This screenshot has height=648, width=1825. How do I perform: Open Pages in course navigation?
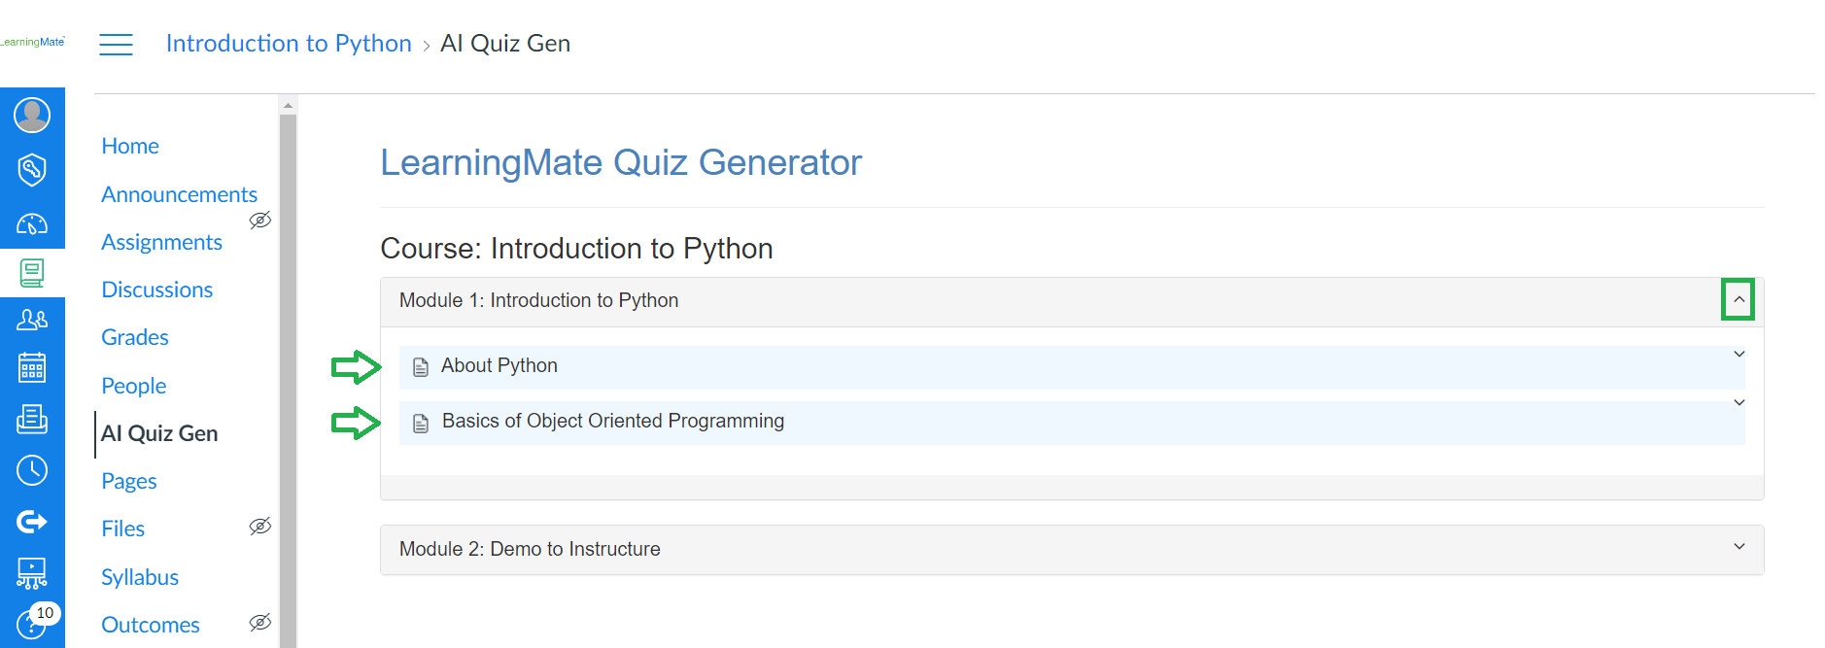[x=129, y=481]
